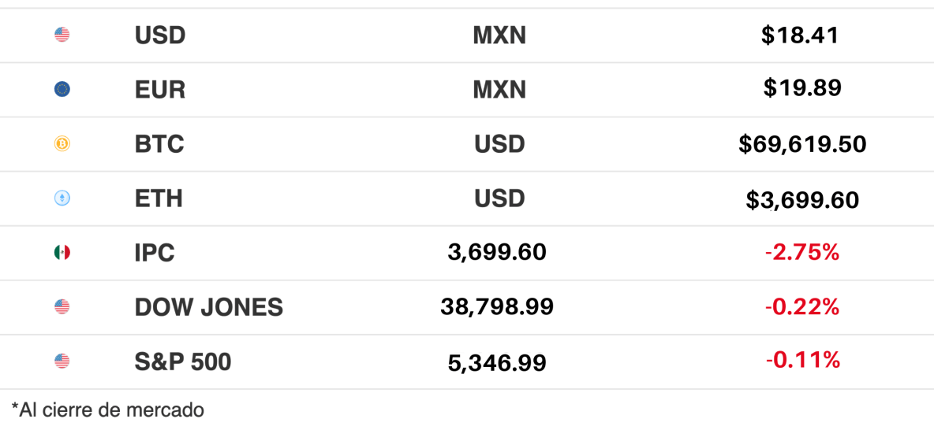
Task: Select the red -0.11% change
Action: (x=802, y=361)
